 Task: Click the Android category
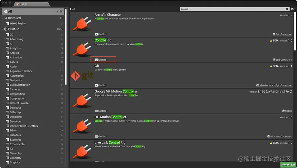click(x=14, y=53)
